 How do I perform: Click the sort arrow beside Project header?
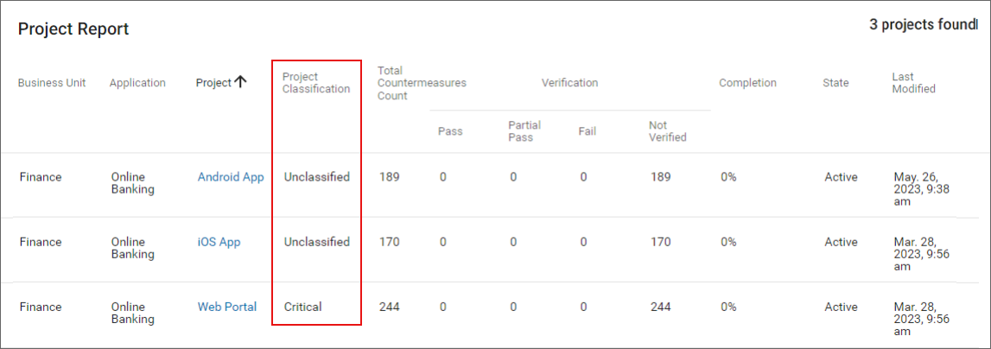pyautogui.click(x=241, y=82)
